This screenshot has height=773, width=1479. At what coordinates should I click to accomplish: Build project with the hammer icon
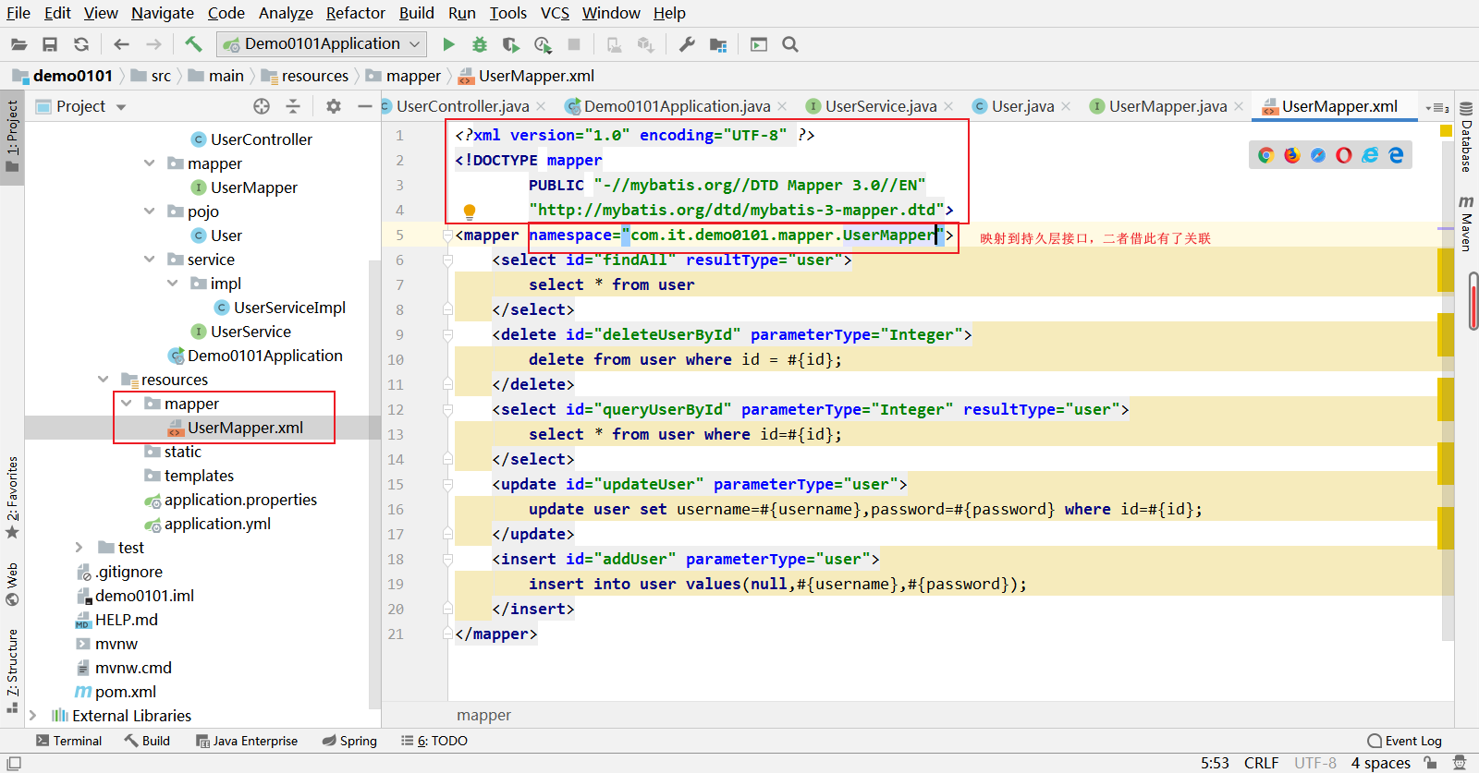point(193,43)
